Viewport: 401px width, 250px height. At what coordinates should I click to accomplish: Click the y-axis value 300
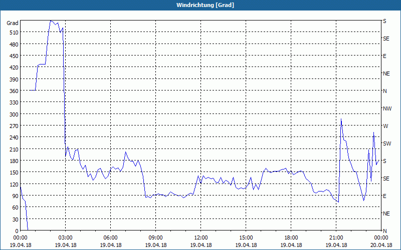14,114
